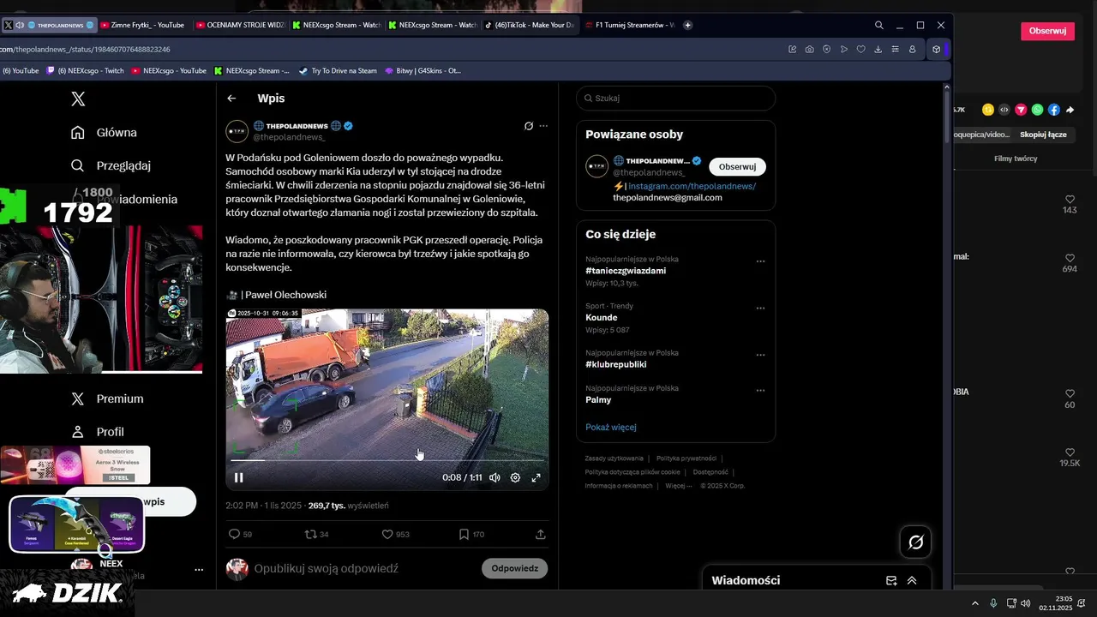Open more options for Kounde trend
This screenshot has height=617, width=1097.
[x=760, y=308]
